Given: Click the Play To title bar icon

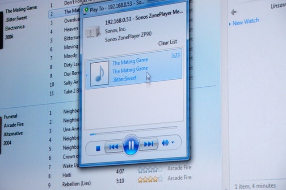Looking at the screenshot, I should (86, 11).
